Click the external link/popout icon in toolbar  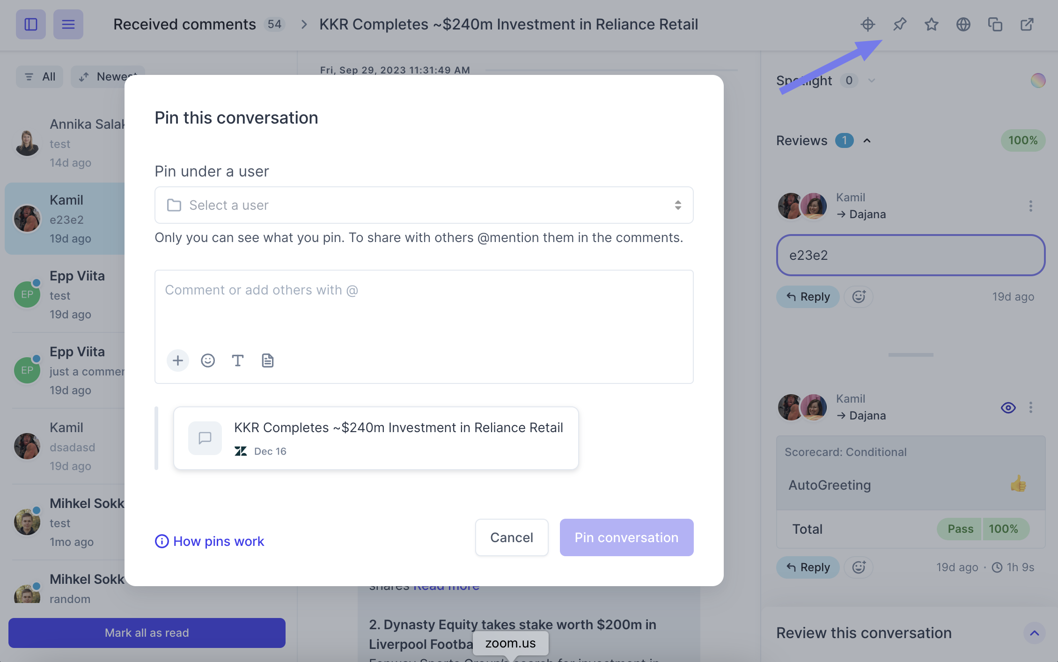point(1028,24)
